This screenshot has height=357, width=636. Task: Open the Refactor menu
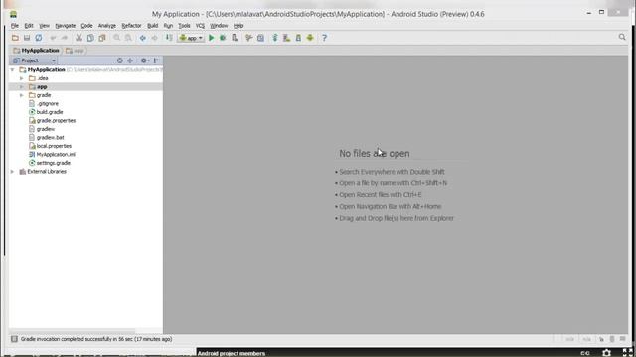(x=131, y=26)
